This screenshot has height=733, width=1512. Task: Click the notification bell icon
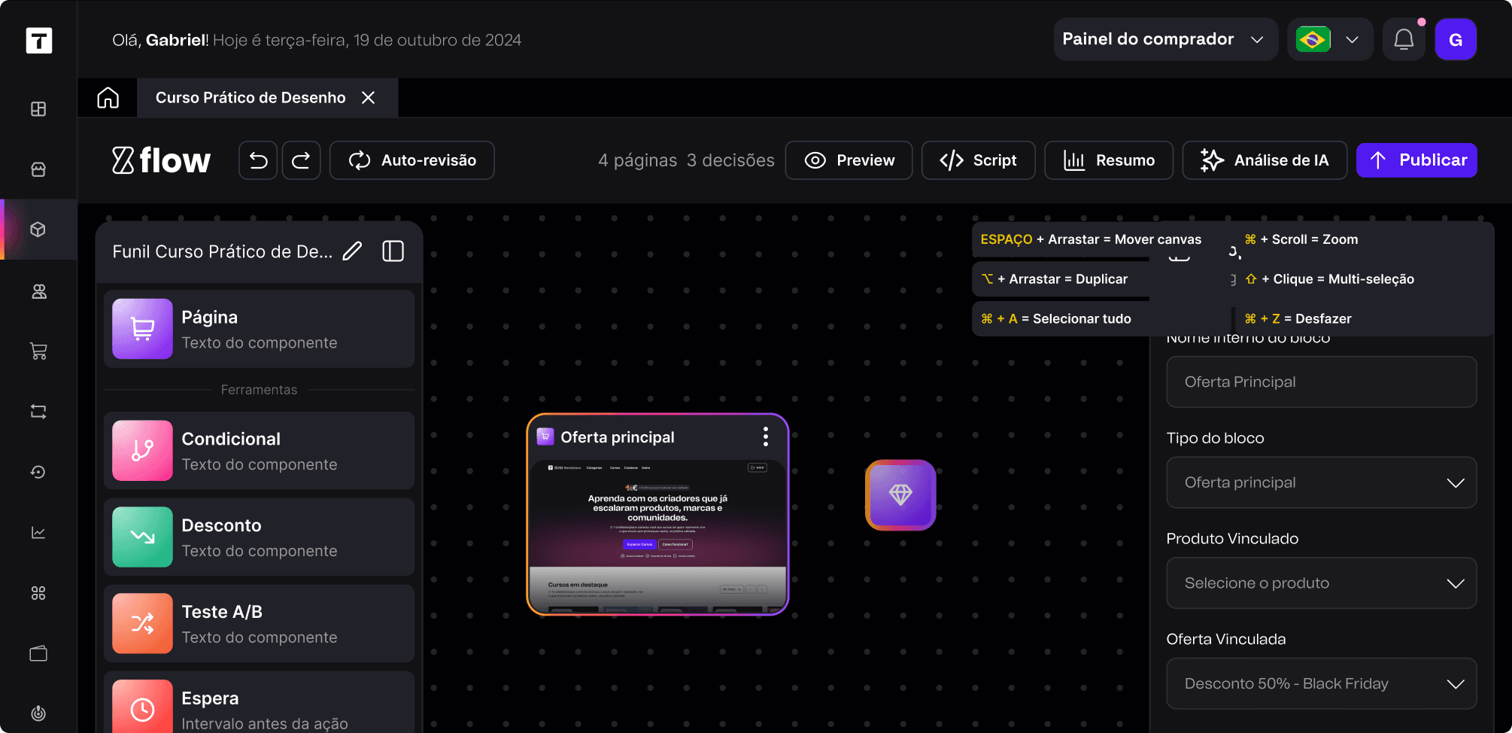[x=1404, y=38]
